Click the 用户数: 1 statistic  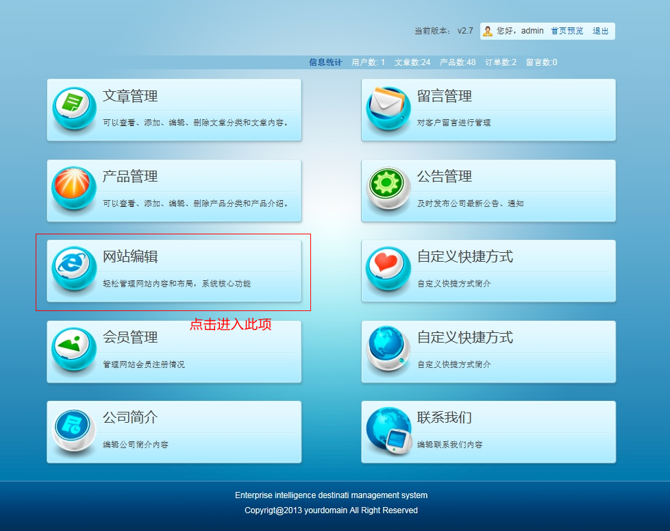368,62
